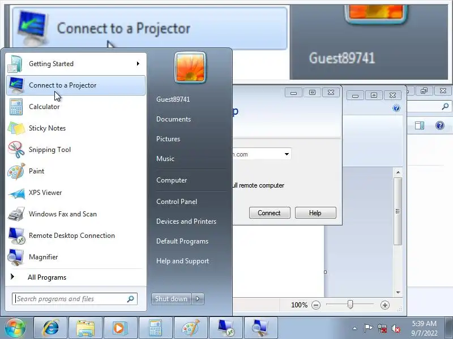Launch Connect to a Projector
453x339 pixels.
76,85
